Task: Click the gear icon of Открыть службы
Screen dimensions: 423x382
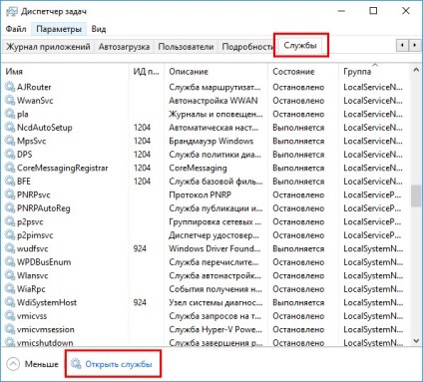Action: pyautogui.click(x=76, y=364)
